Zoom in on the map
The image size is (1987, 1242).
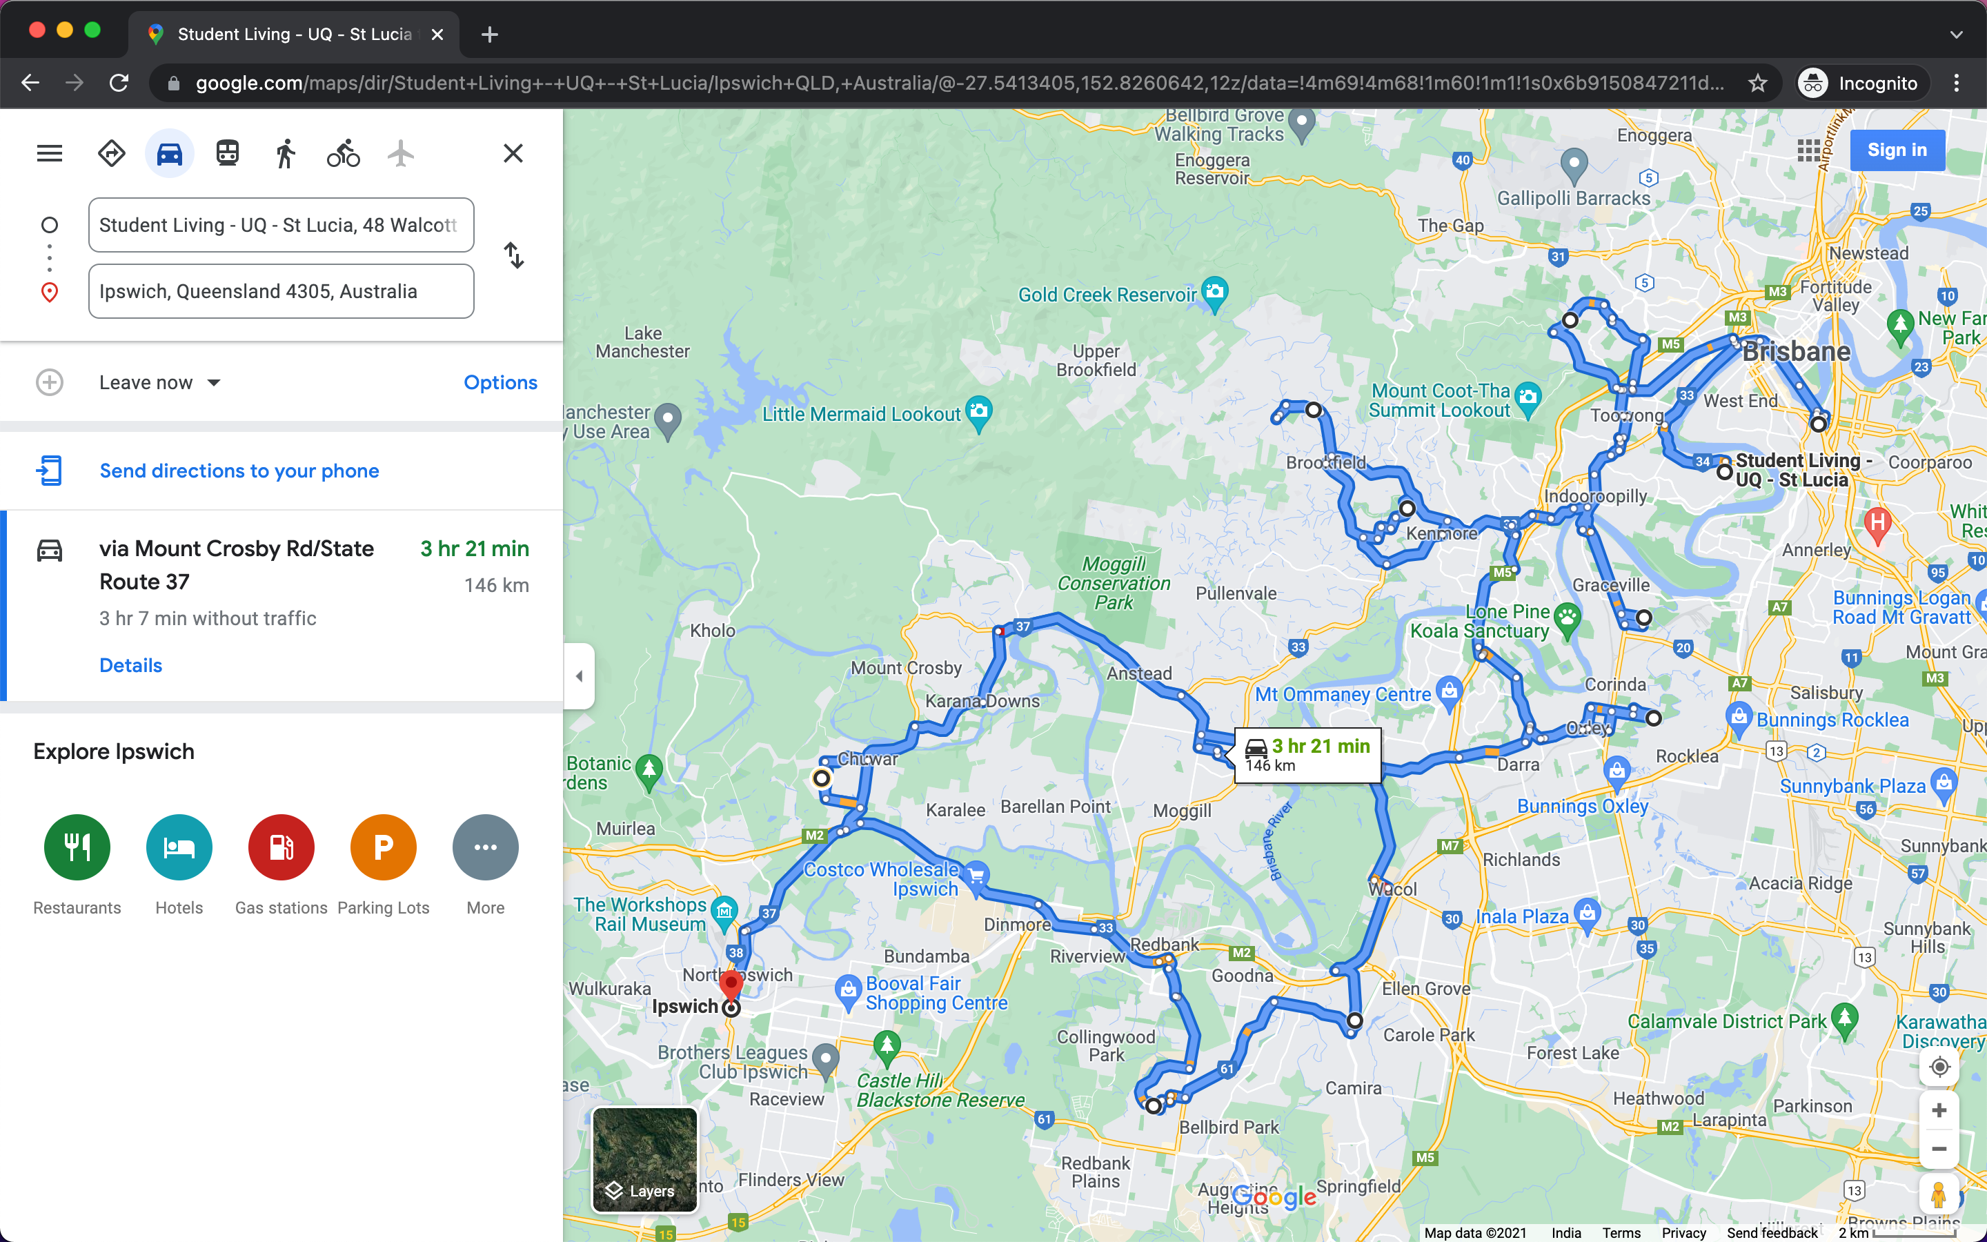pos(1939,1111)
